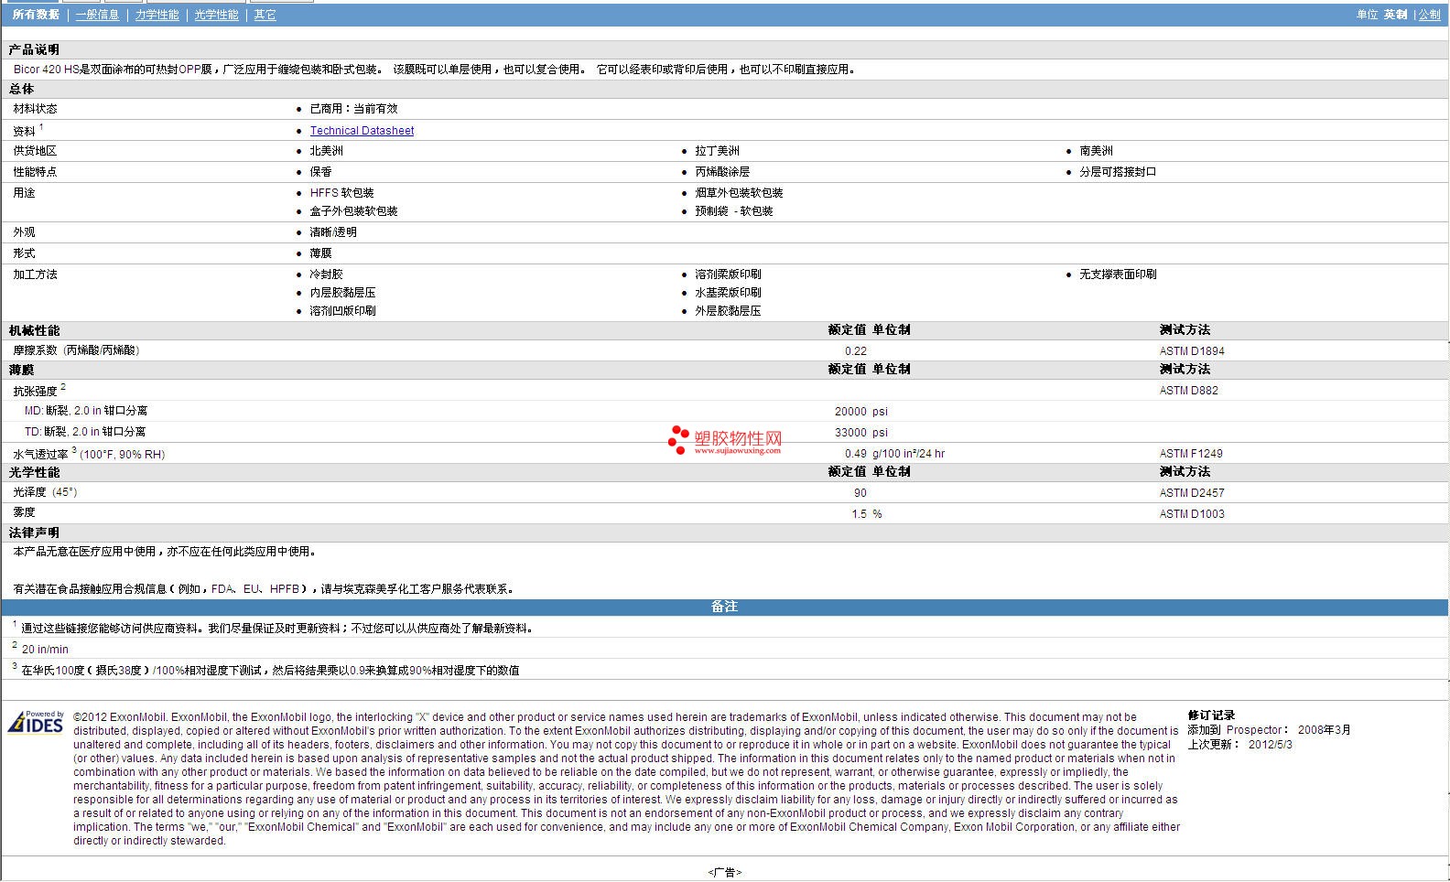Click the 溶剂柔版印刷 processing entry
1450x882 pixels.
point(728,274)
